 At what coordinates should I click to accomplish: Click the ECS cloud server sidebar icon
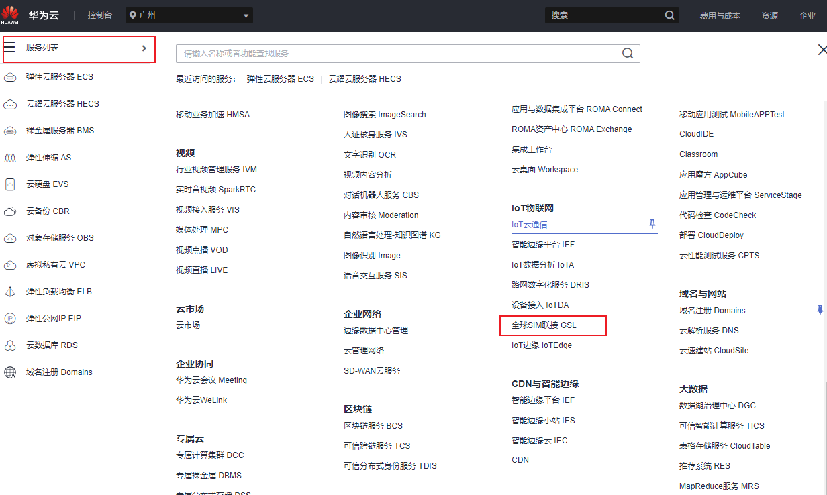tap(10, 77)
